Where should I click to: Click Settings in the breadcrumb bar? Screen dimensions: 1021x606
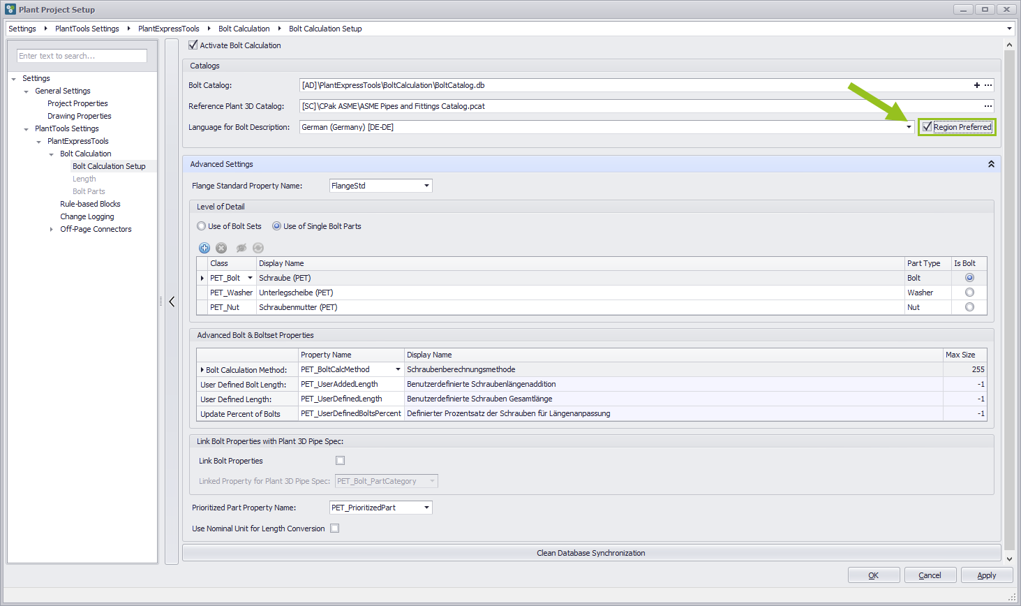click(22, 29)
